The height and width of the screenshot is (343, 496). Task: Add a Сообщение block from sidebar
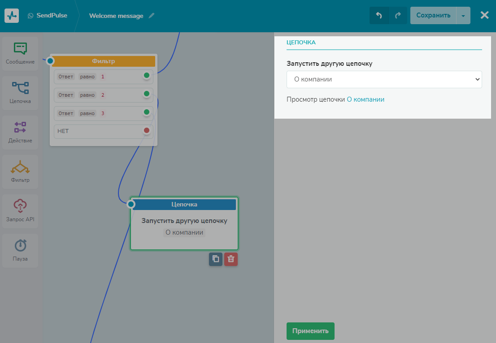[x=20, y=53]
